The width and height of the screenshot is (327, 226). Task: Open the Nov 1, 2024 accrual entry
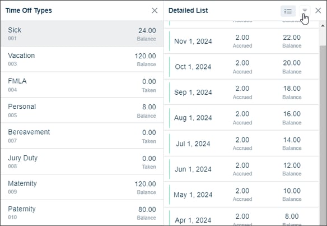coord(241,41)
